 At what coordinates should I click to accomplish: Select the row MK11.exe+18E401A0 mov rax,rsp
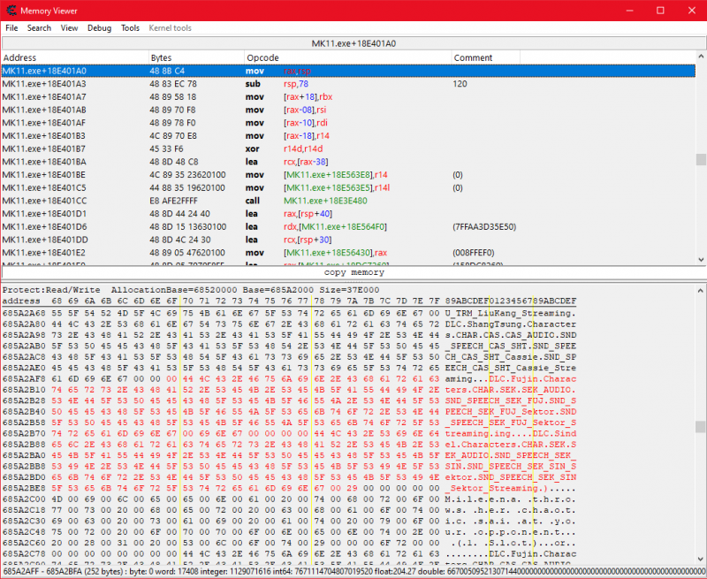point(348,71)
